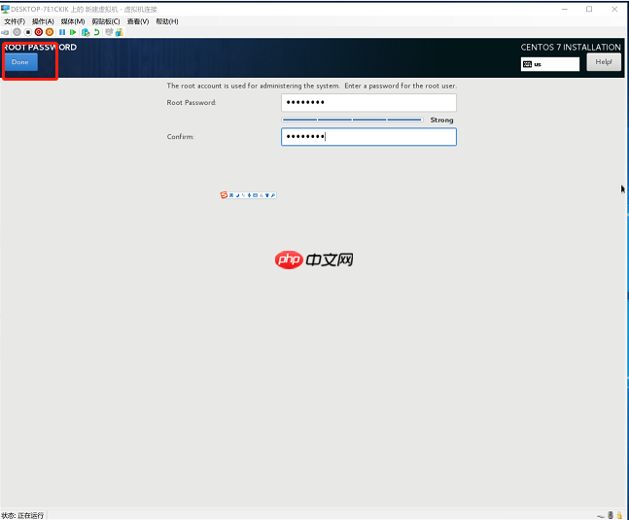The image size is (629, 520).
Task: Click the Done button
Action: click(20, 62)
